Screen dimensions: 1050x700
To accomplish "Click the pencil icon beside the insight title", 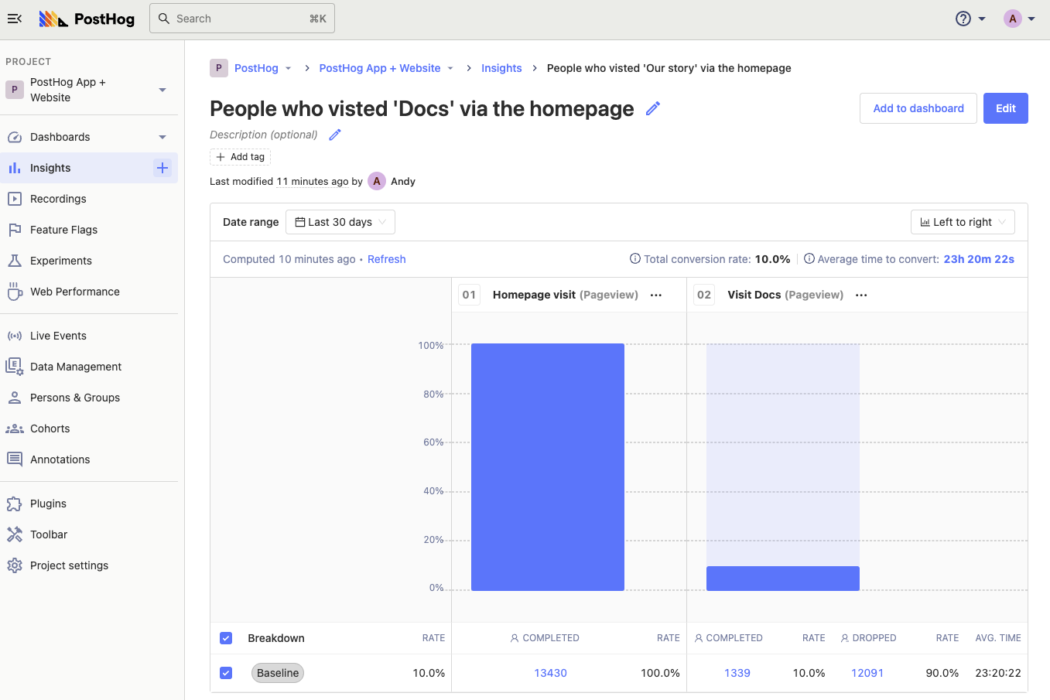I will pyautogui.click(x=653, y=109).
